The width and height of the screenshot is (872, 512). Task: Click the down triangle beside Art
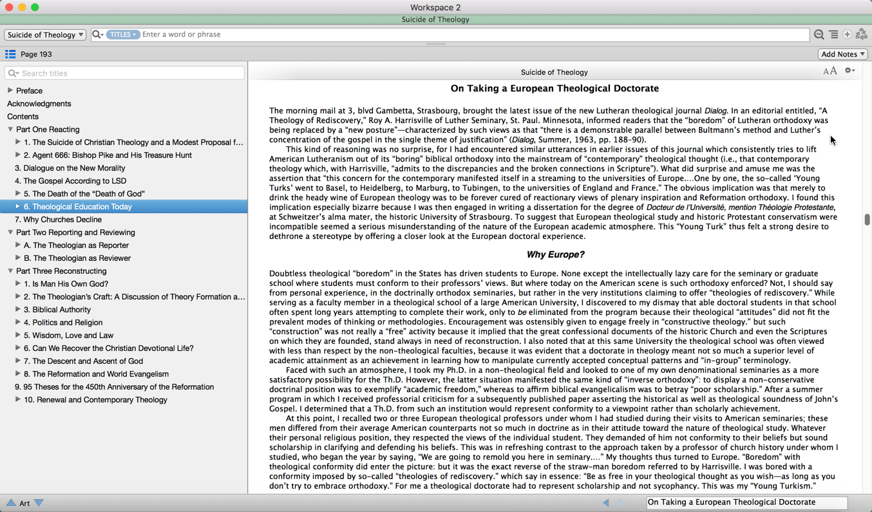39,503
